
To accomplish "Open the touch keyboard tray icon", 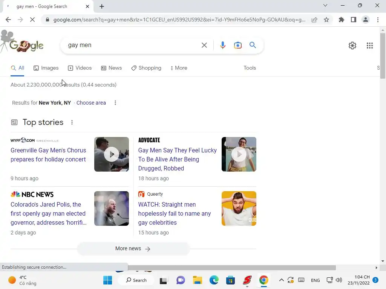I will pos(301,280).
